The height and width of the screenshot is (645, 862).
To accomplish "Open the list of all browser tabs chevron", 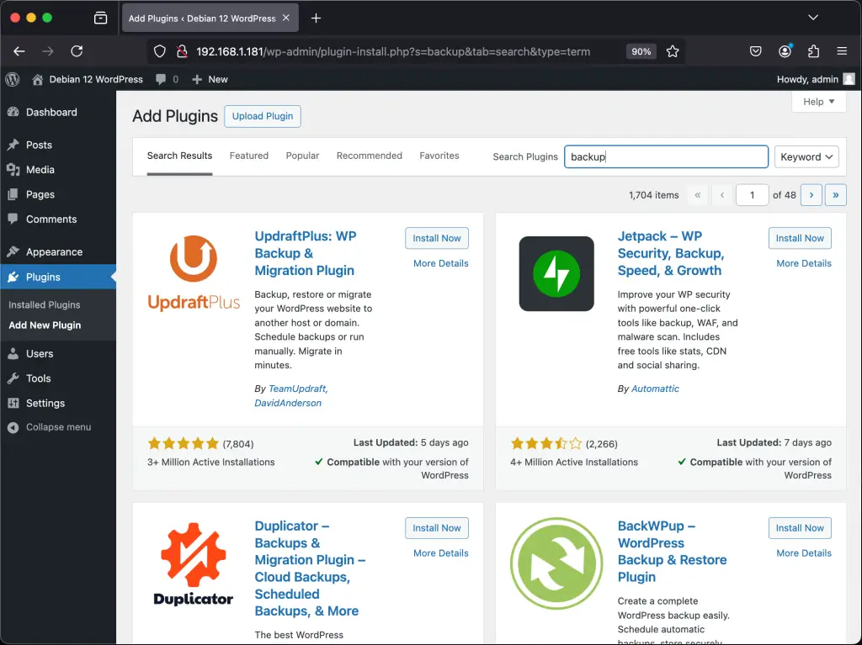I will [x=813, y=17].
